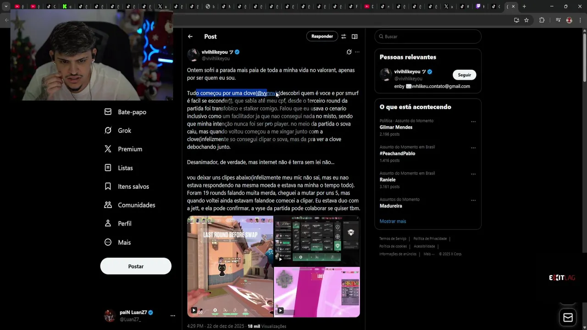The height and width of the screenshot is (330, 587).
Task: Open Chrome media controls icon
Action: coord(558,20)
